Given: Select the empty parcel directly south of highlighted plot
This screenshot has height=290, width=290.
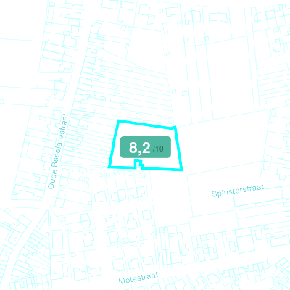Looking at the screenshot, I should (169, 198).
